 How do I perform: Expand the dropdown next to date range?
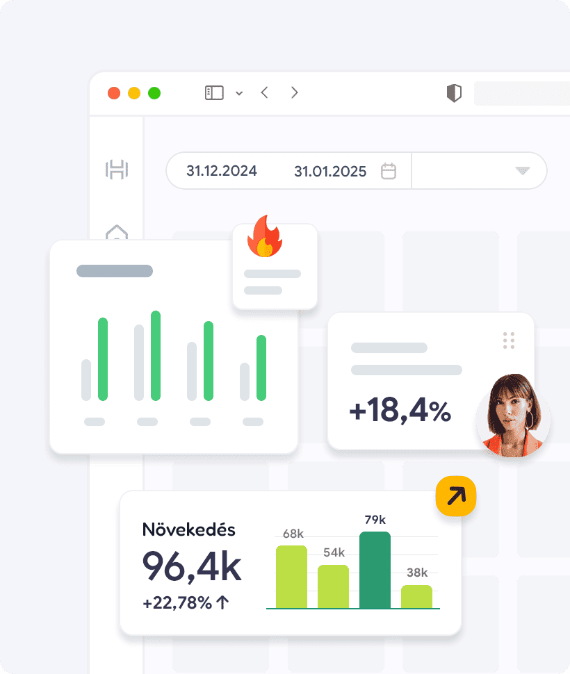522,171
